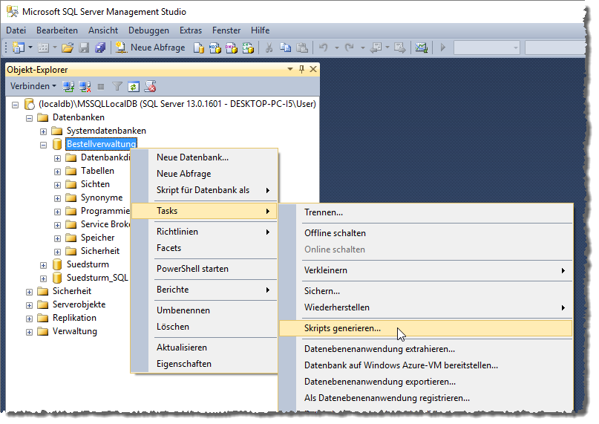This screenshot has height=424, width=599.
Task: Click Eigenschaften in the context menu
Action: (x=183, y=364)
